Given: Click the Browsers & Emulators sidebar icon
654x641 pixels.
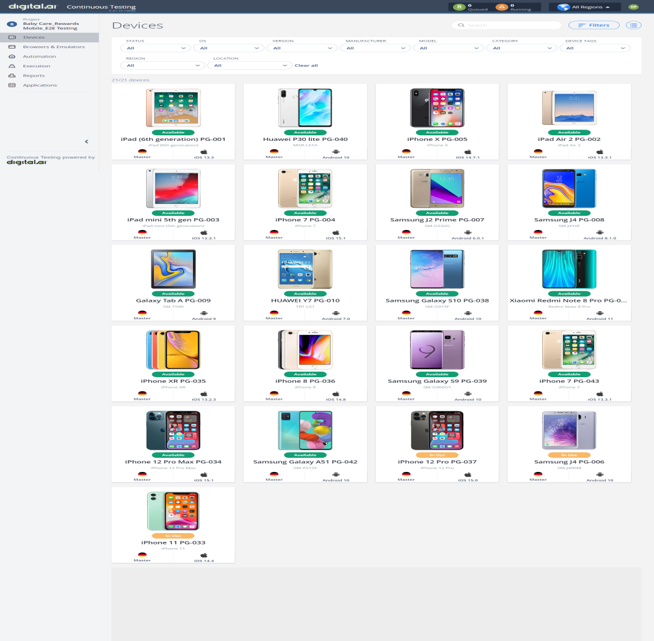Looking at the screenshot, I should [x=12, y=47].
